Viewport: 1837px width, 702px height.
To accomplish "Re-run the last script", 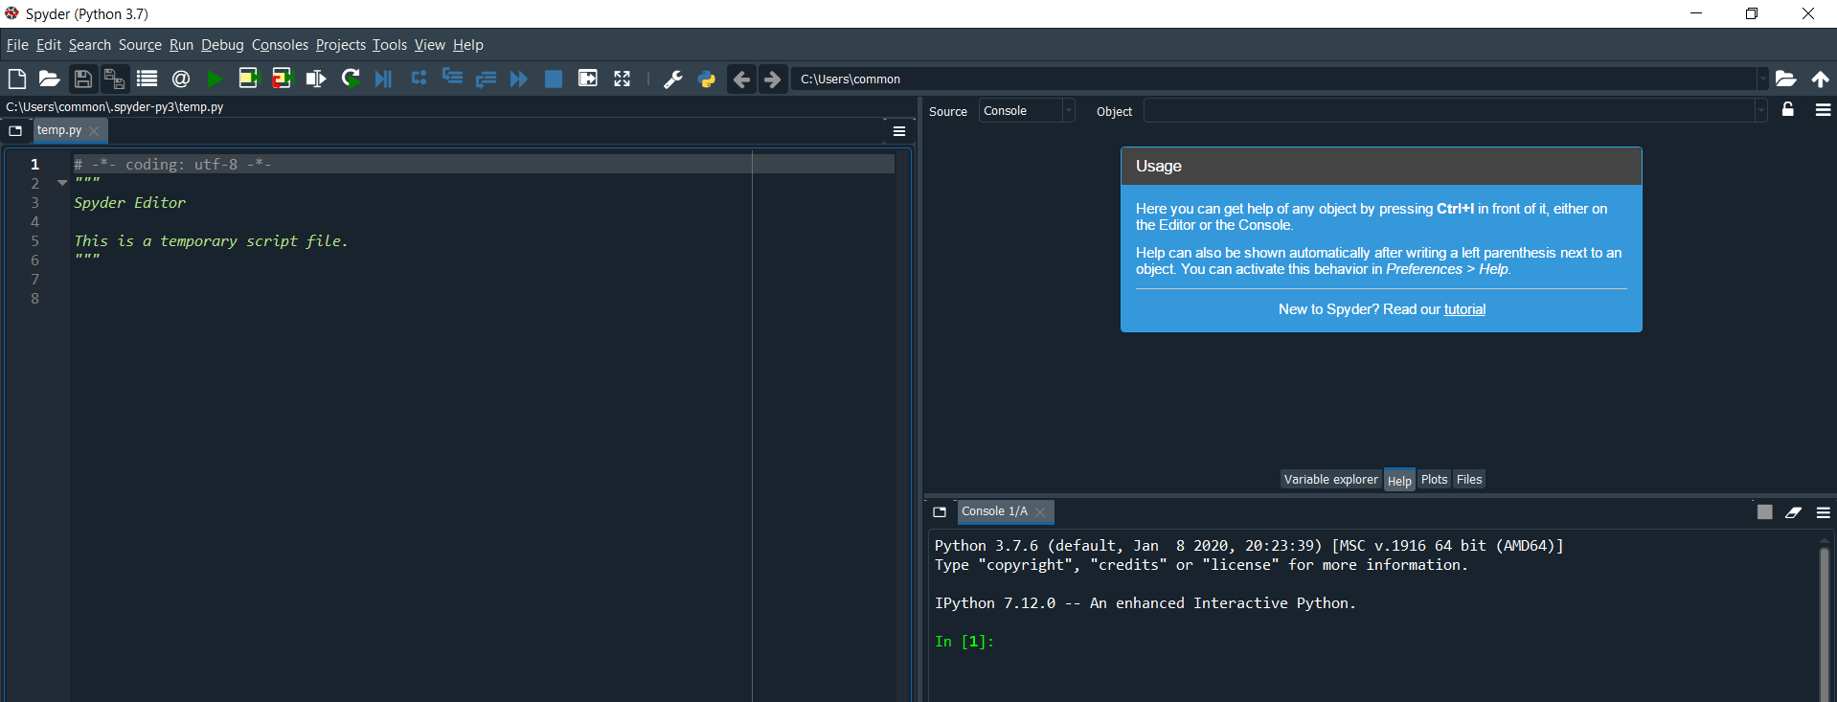I will pos(351,79).
